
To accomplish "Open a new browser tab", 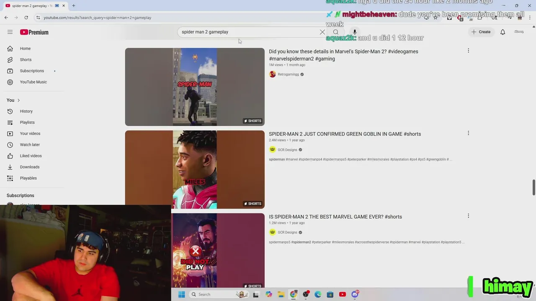I will pos(74,5).
